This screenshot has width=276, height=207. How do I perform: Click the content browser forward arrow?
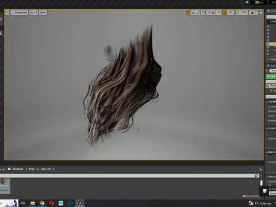pyautogui.click(x=3, y=169)
